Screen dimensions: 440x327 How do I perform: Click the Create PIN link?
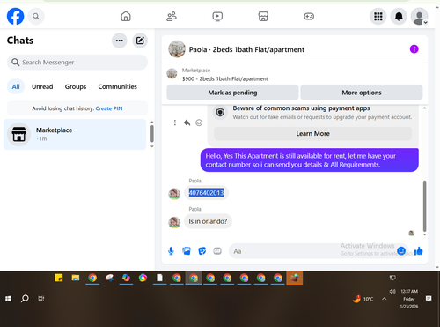click(109, 108)
